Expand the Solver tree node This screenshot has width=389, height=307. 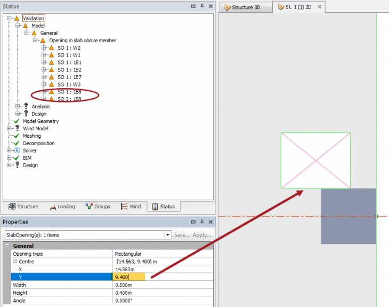[x=9, y=151]
